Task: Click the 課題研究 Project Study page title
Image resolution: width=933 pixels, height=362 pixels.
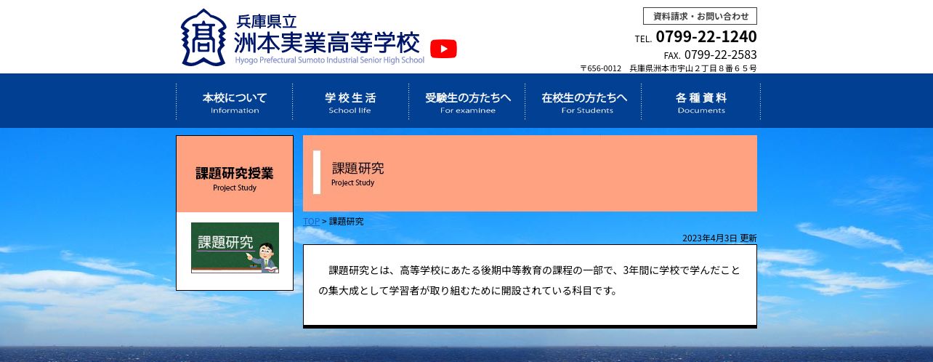Action: click(x=358, y=173)
